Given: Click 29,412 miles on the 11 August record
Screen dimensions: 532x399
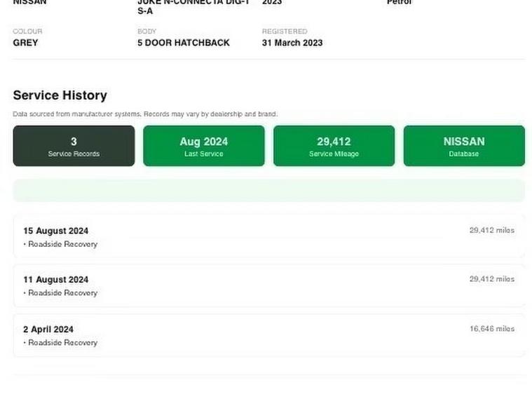Looking at the screenshot, I should point(491,279).
